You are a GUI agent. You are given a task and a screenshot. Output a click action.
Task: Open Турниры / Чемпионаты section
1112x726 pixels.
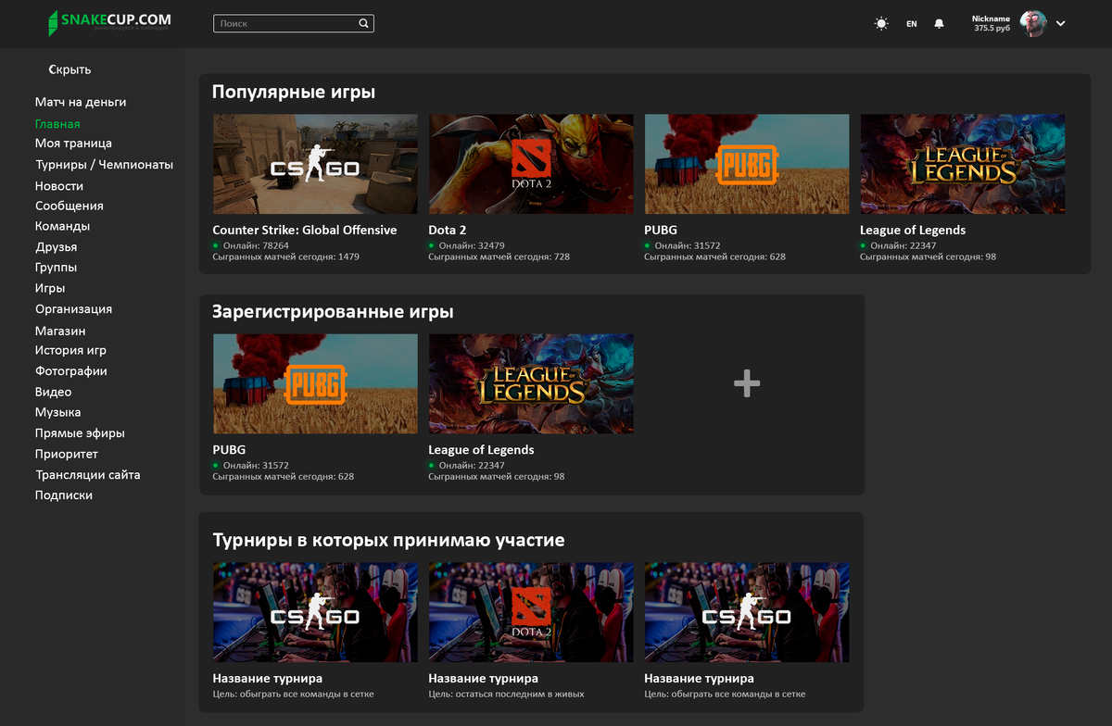104,165
